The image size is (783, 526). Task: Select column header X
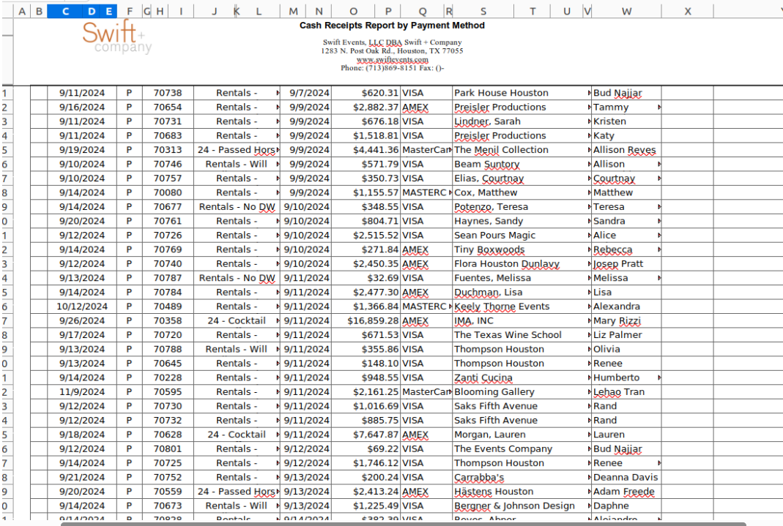click(x=688, y=11)
